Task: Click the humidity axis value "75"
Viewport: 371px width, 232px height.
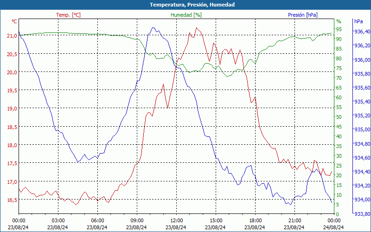Action: coord(339,68)
